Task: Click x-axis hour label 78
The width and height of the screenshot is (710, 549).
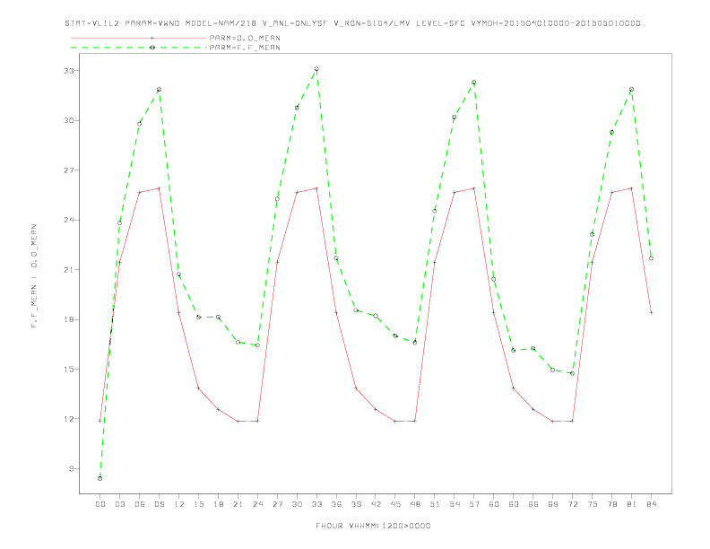Action: [x=611, y=504]
